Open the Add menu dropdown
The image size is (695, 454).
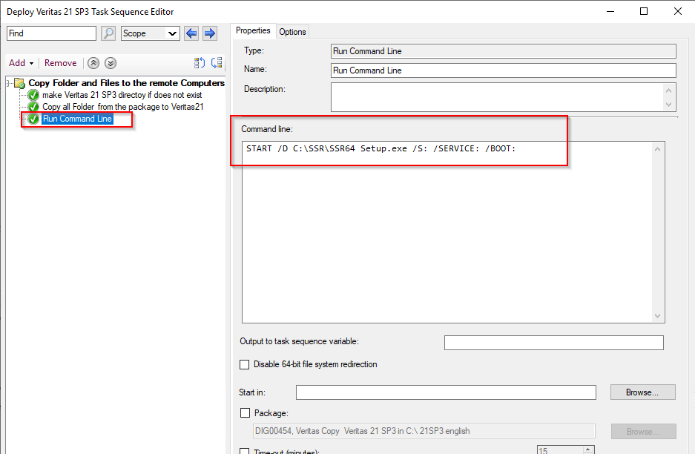click(x=22, y=63)
